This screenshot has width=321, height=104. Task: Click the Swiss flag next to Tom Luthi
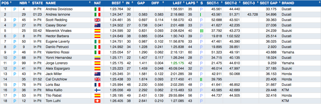coord(97,101)
